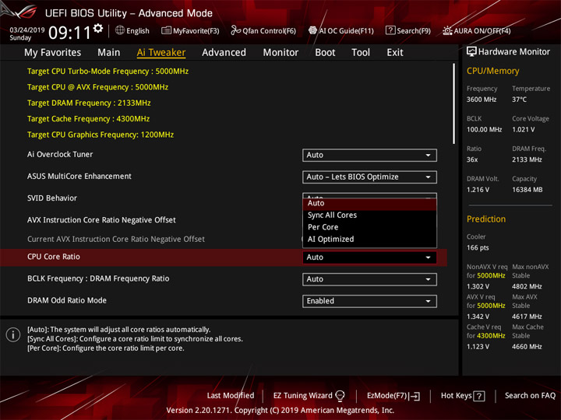This screenshot has height=420, width=561.
Task: Click the Prediction section heading
Action: coord(486,219)
